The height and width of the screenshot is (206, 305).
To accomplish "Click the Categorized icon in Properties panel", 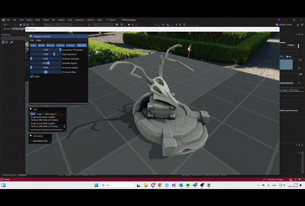I will [x=3, y=42].
